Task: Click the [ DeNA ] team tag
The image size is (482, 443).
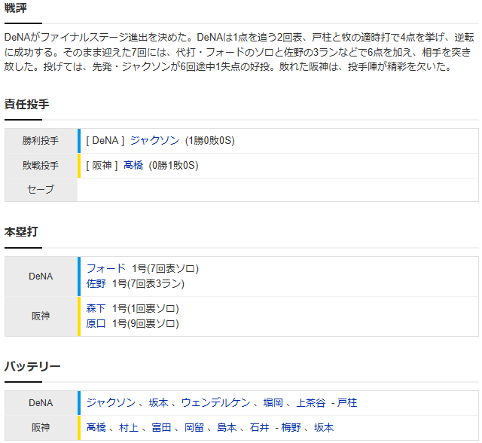Action: (x=105, y=140)
